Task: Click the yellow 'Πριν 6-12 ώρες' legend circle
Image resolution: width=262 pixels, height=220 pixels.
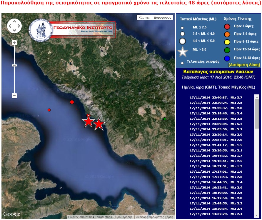Action: click(x=227, y=42)
